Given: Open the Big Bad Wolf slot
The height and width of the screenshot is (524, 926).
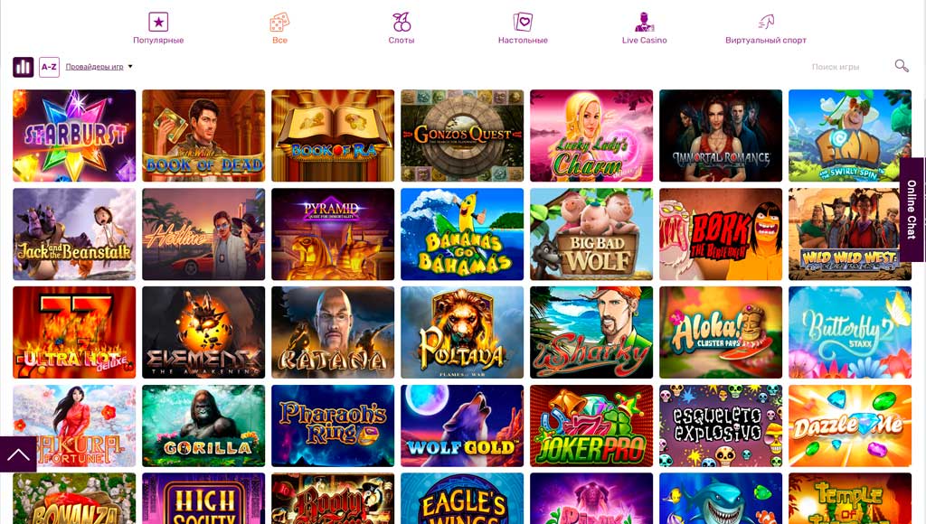Looking at the screenshot, I should click(x=591, y=234).
